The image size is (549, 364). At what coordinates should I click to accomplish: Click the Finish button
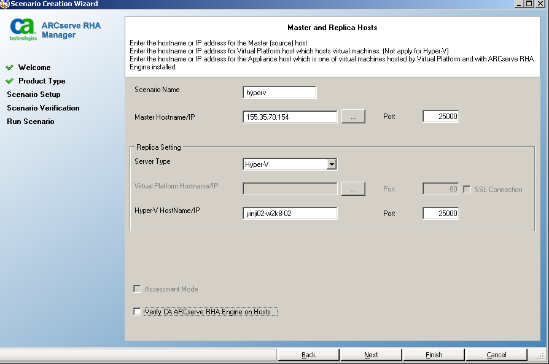point(434,355)
